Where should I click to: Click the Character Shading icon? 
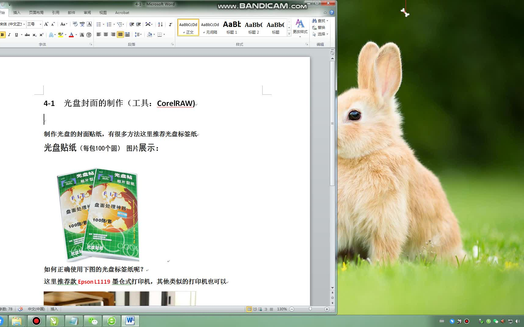82,35
